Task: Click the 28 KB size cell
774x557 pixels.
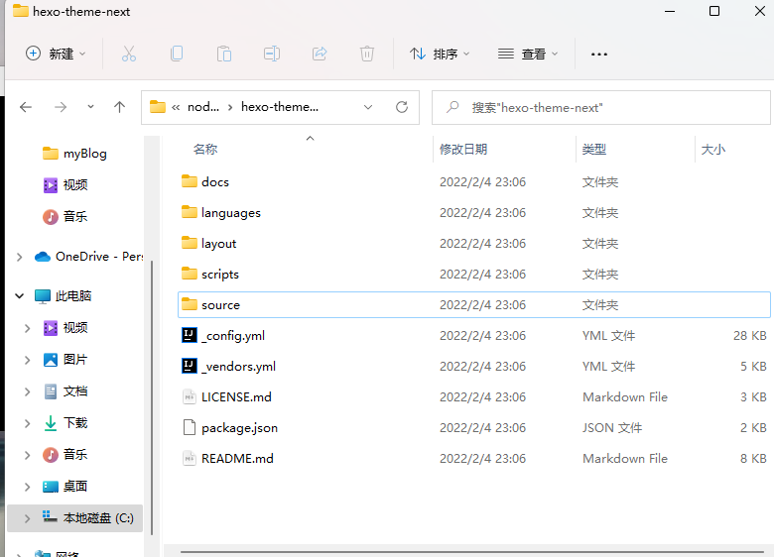Action: click(x=750, y=335)
